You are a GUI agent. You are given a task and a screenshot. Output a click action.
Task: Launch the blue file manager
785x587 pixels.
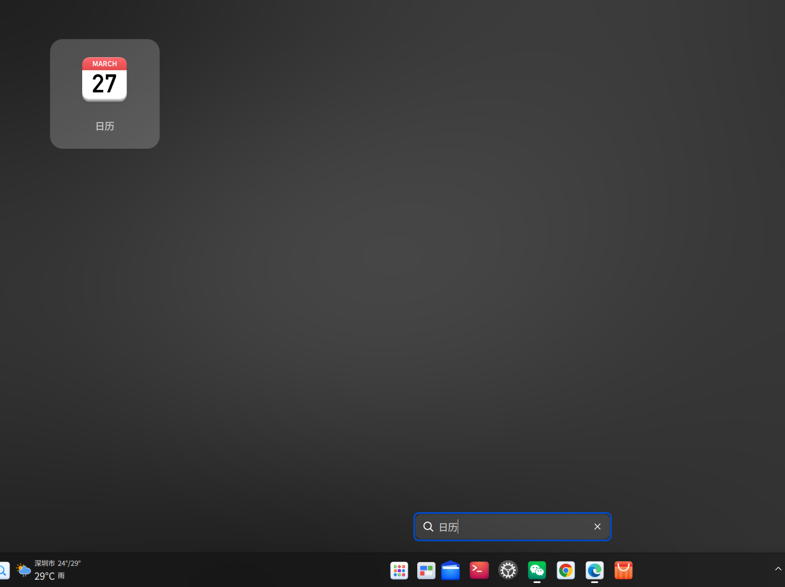coord(450,570)
